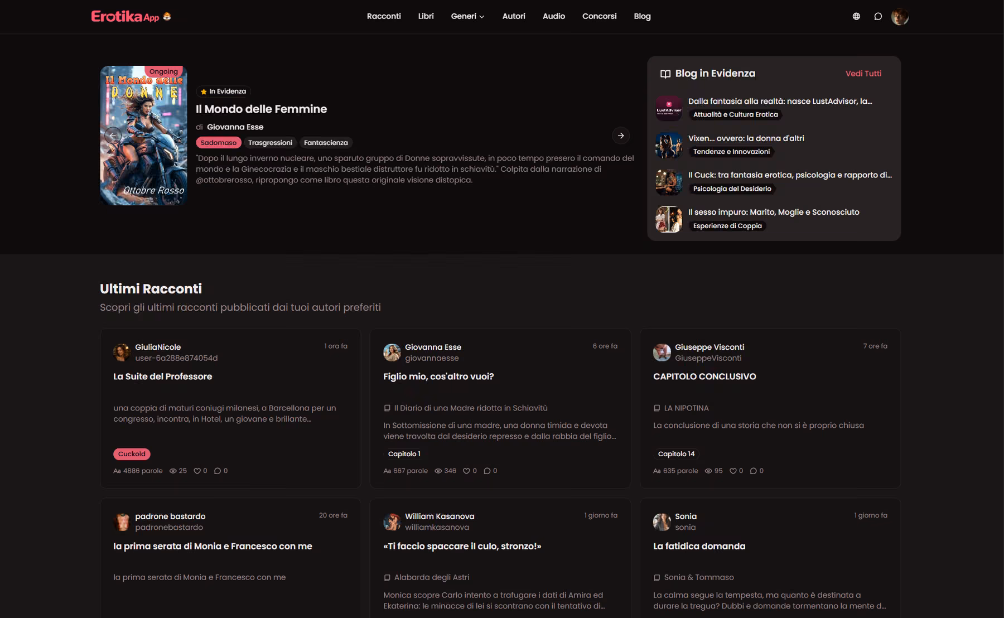Click Tendenze e Innovazioni category tag
Viewport: 1004px width, 618px height.
[x=731, y=152]
